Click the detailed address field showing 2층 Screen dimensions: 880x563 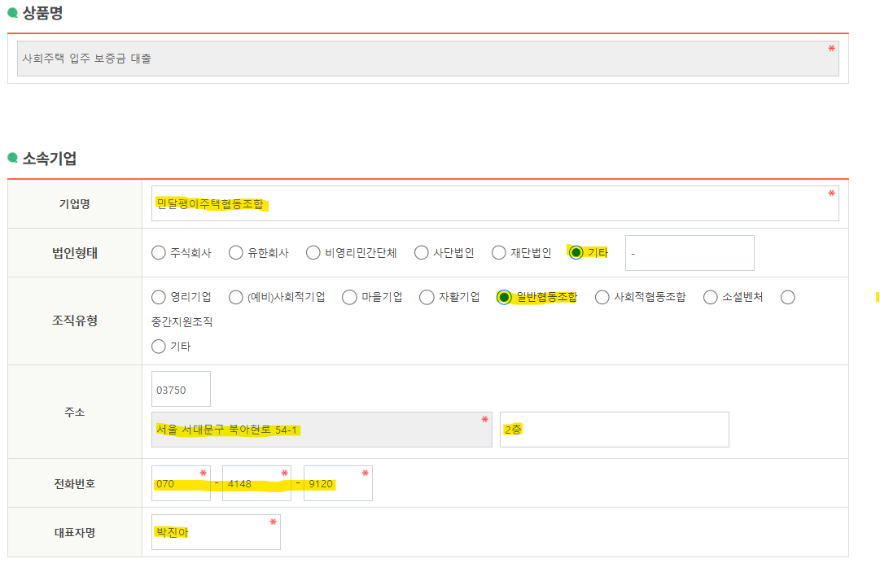[614, 430]
